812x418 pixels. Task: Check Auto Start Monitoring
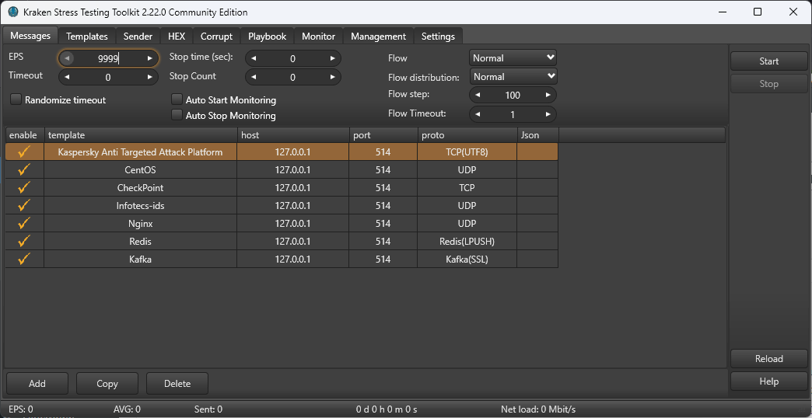(177, 100)
